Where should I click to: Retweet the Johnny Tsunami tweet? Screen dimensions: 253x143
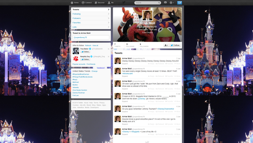tap(160, 111)
